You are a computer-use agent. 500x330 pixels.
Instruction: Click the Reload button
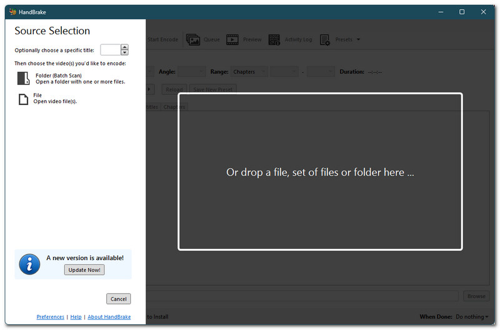(174, 89)
